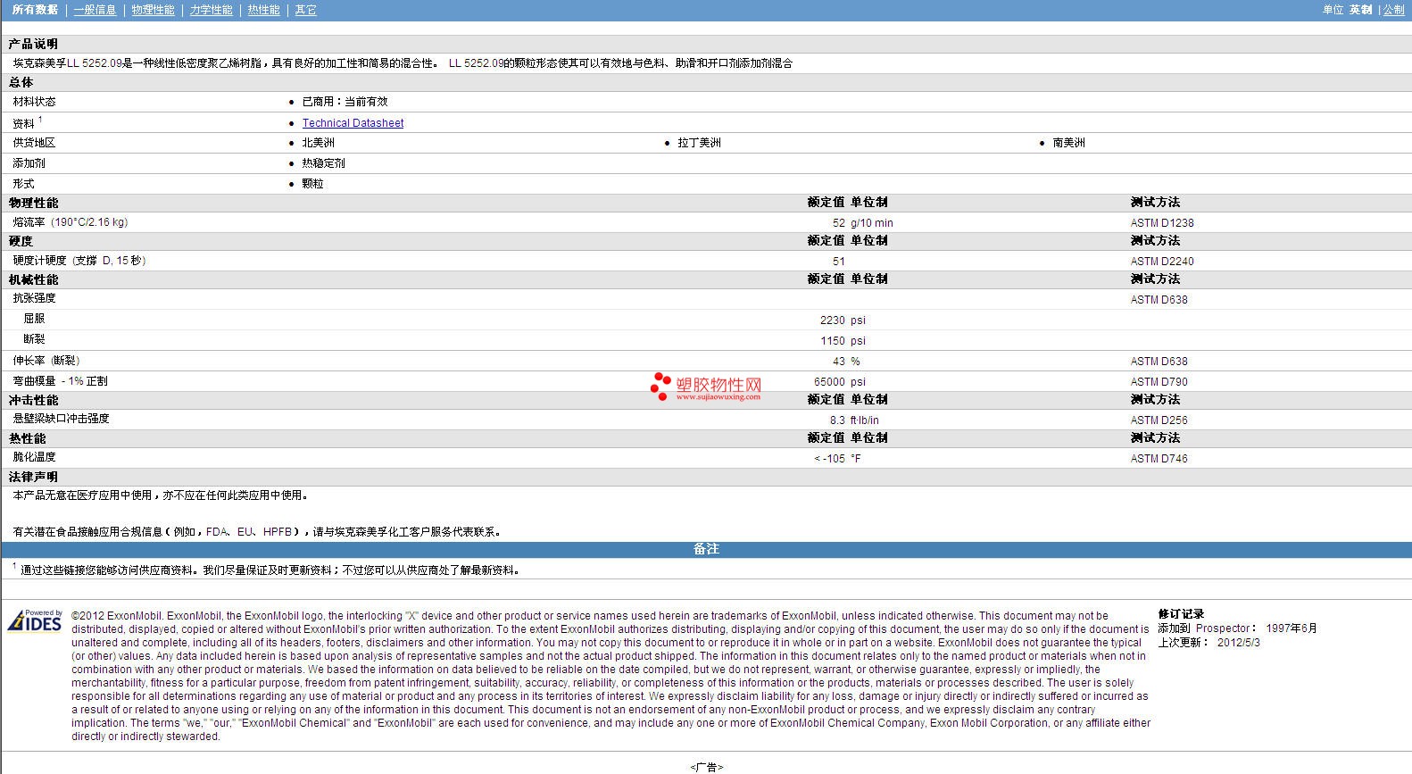
Task: Select the 添加剂 label
Action: click(x=29, y=163)
